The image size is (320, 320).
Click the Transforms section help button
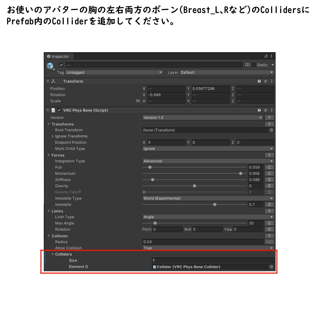[x=269, y=124]
